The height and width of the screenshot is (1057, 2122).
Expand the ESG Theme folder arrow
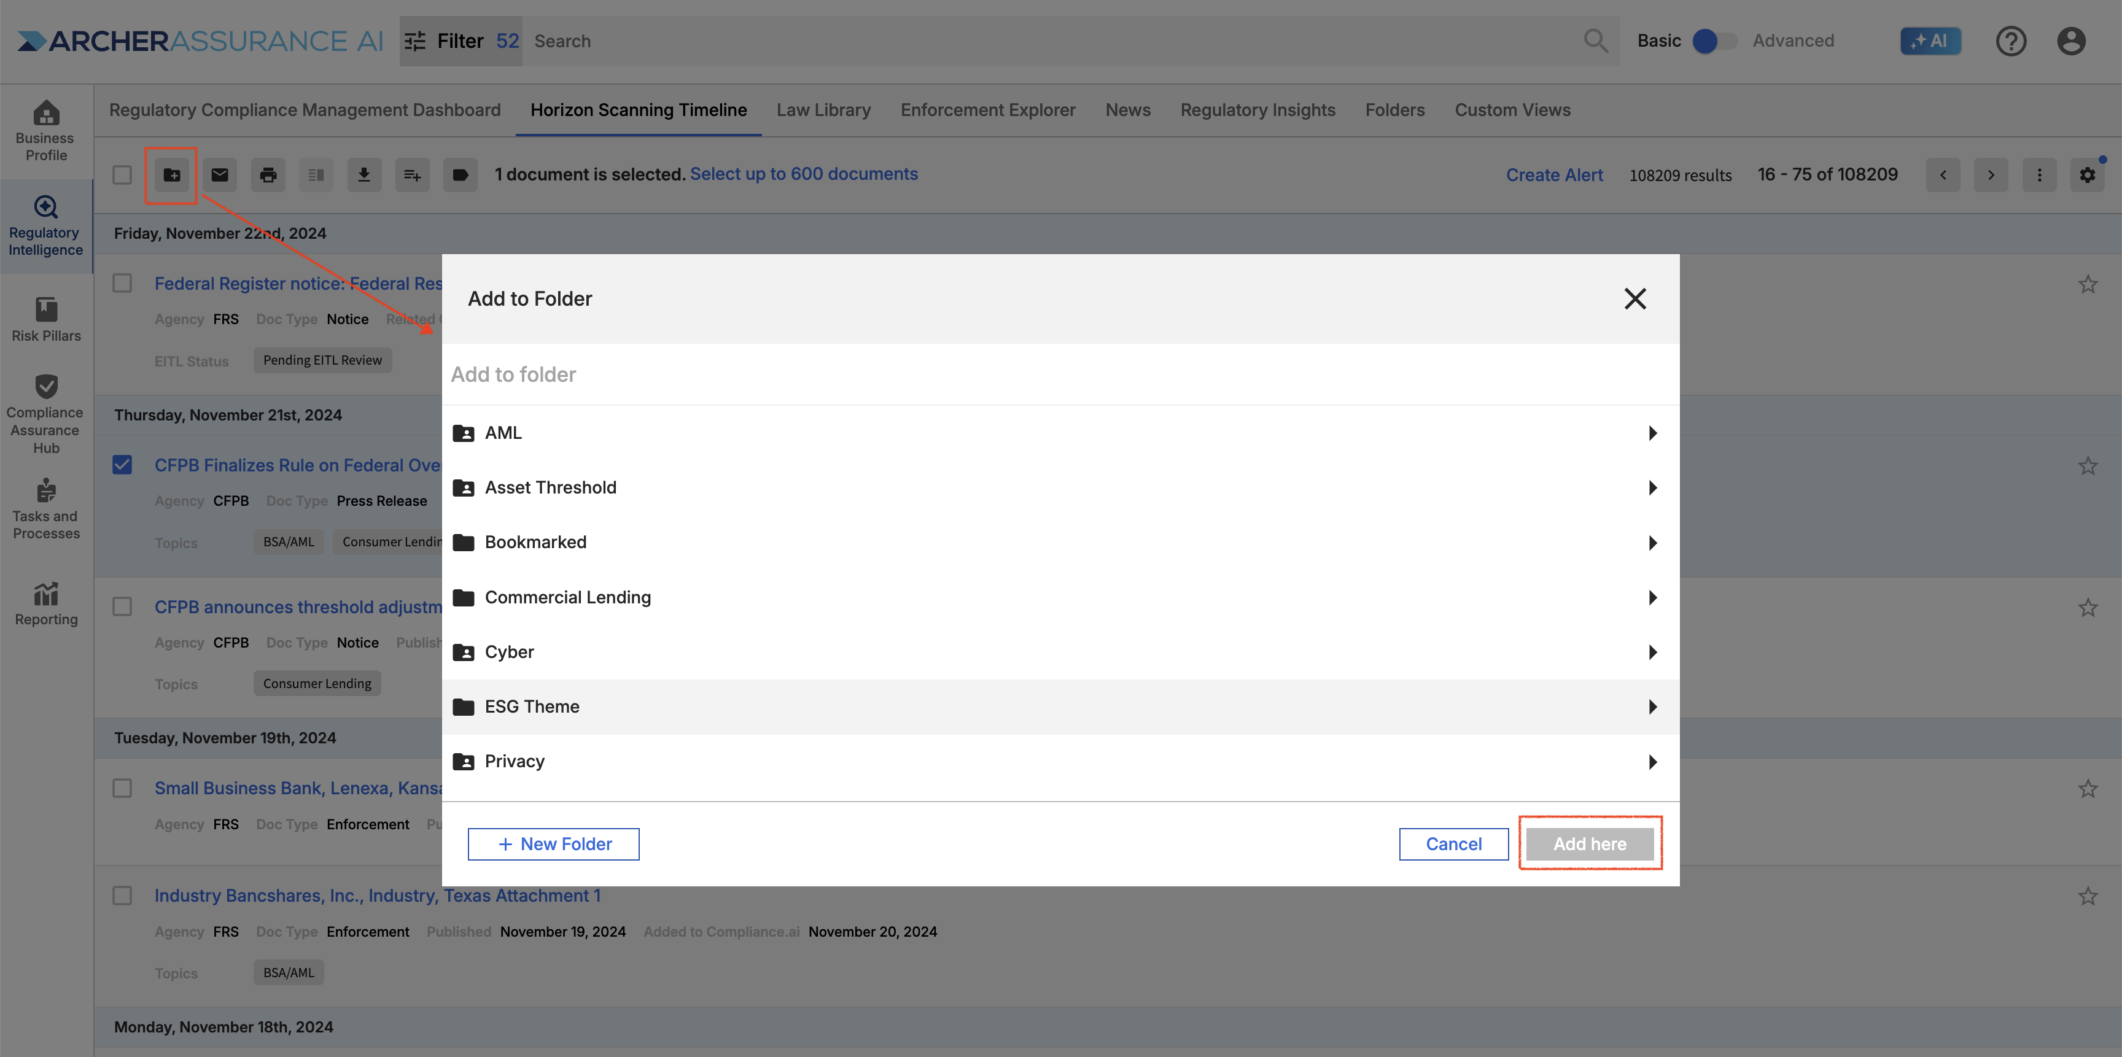pyautogui.click(x=1652, y=707)
